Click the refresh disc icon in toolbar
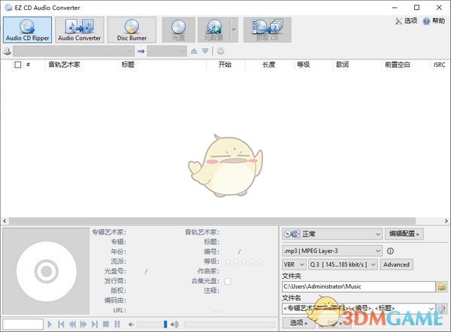The width and height of the screenshot is (451, 332). pyautogui.click(x=220, y=51)
